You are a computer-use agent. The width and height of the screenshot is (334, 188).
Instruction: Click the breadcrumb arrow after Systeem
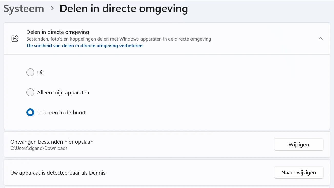point(52,8)
